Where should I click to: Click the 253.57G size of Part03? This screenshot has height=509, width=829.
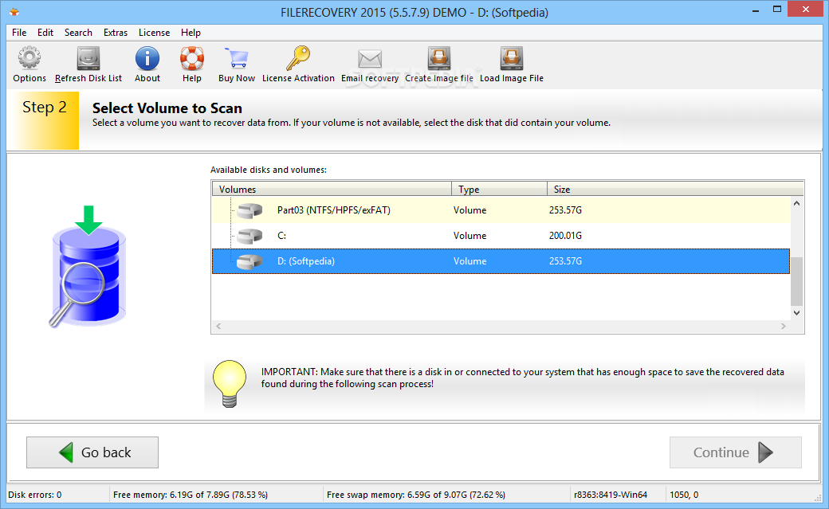click(x=565, y=210)
